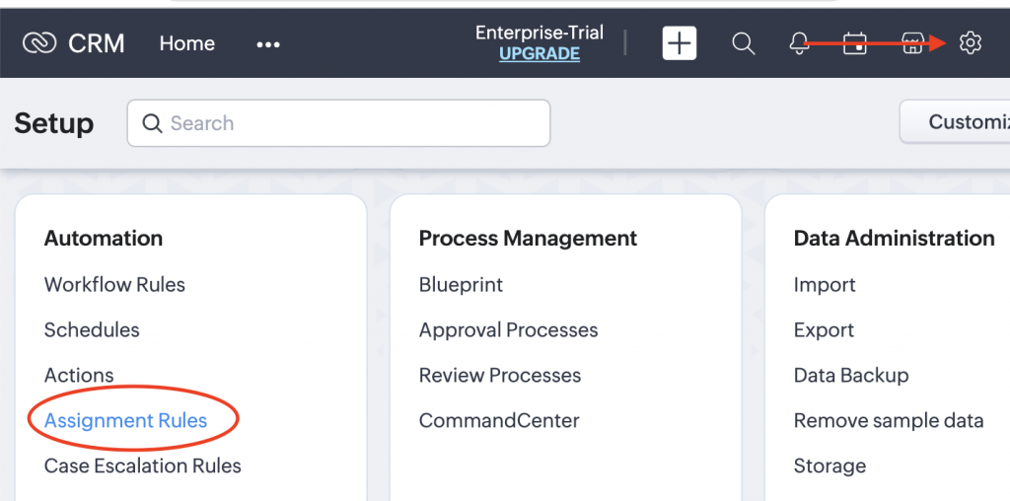
Task: Open Assignment Rules
Action: coord(125,420)
